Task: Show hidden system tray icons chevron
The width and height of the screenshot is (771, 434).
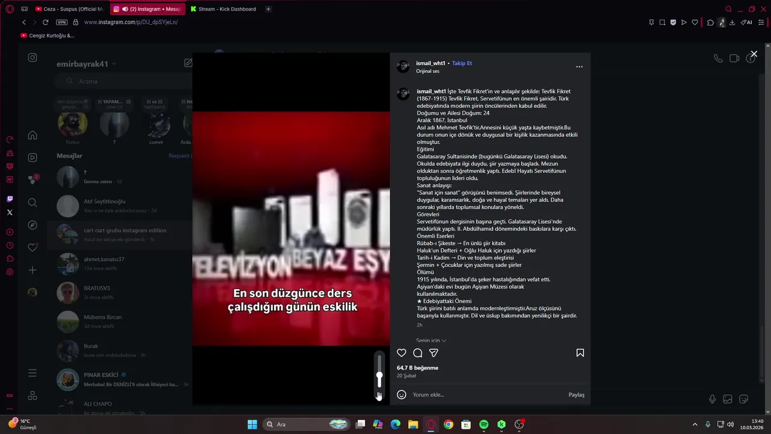Action: (x=695, y=424)
